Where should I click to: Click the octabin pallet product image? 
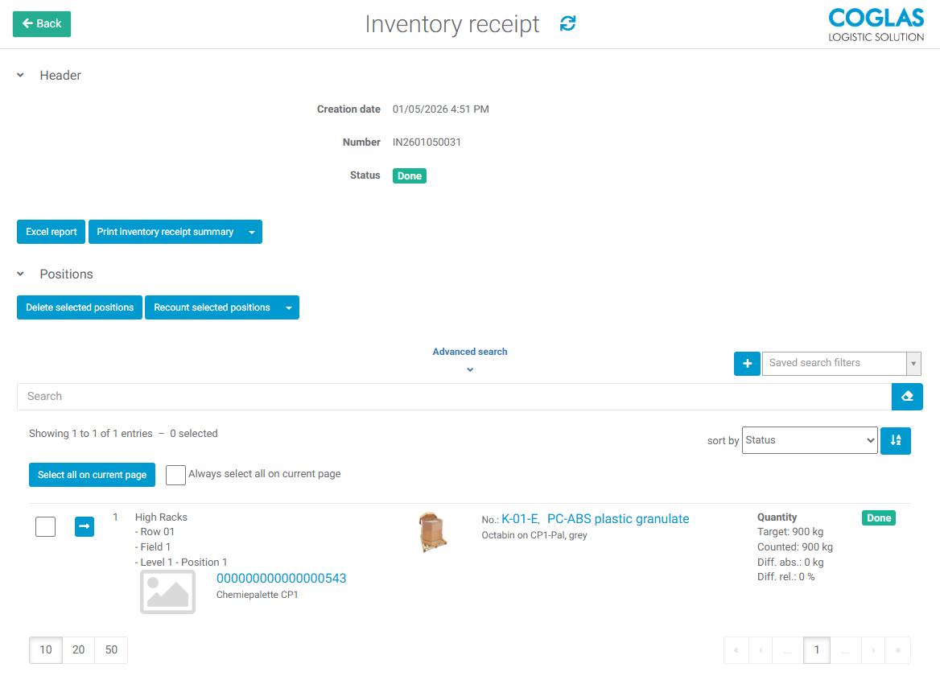pyautogui.click(x=432, y=531)
